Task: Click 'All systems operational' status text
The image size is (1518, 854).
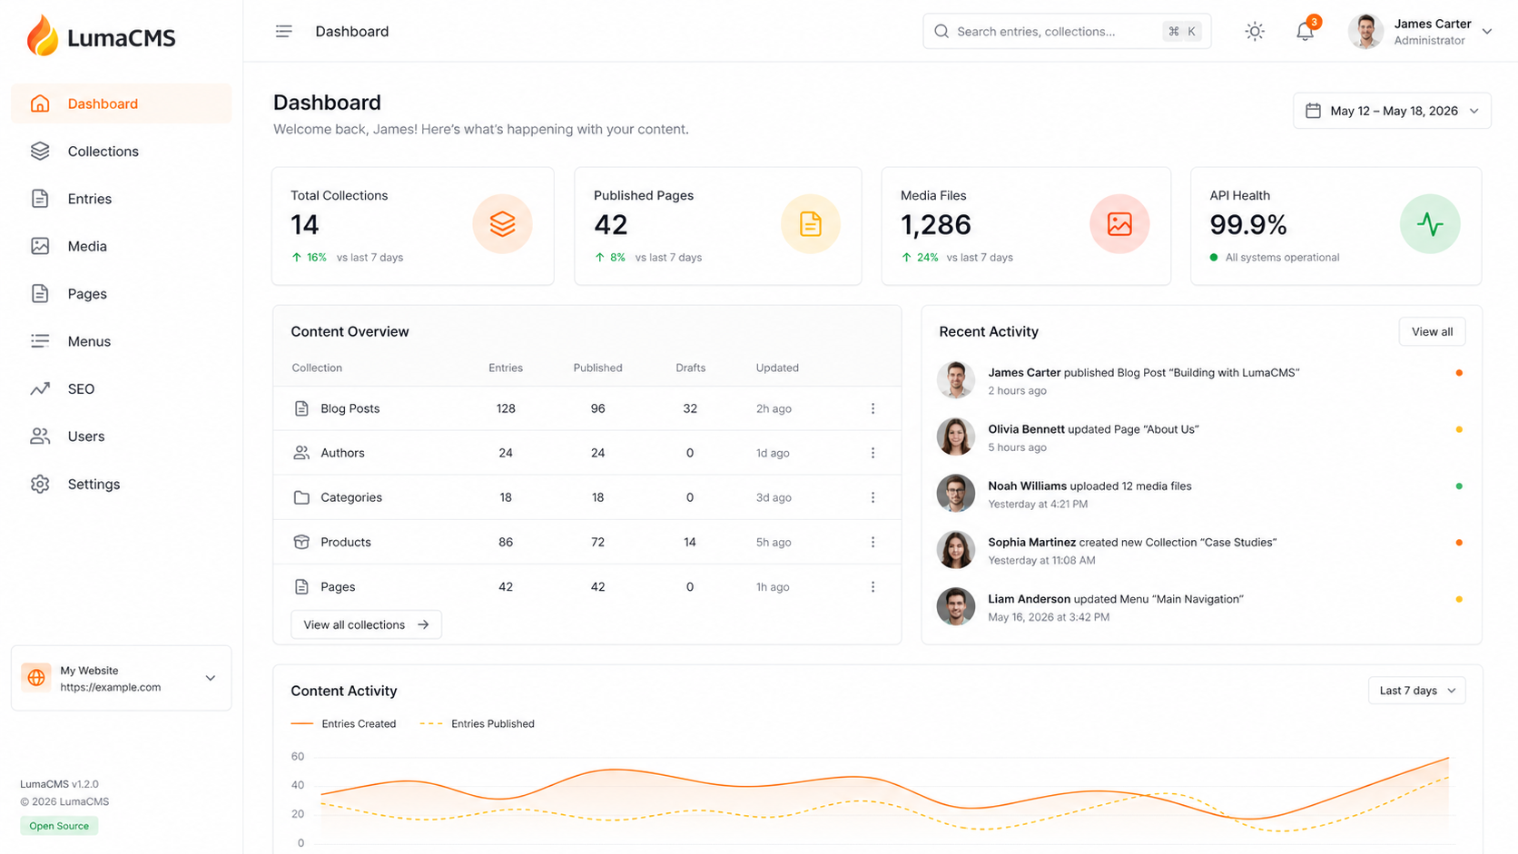Action: tap(1282, 258)
